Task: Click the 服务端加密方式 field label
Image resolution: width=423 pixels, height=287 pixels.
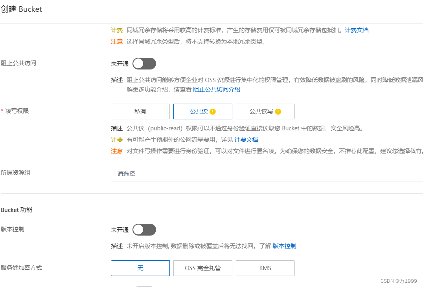Action: 21,268
